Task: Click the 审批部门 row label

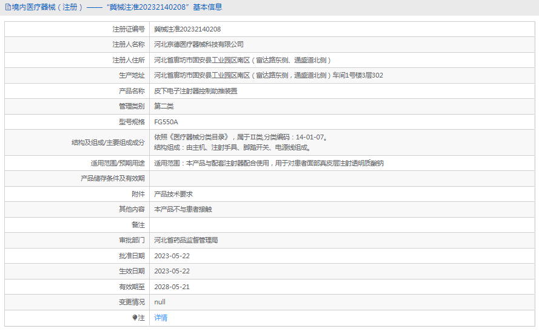Action: (x=132, y=240)
